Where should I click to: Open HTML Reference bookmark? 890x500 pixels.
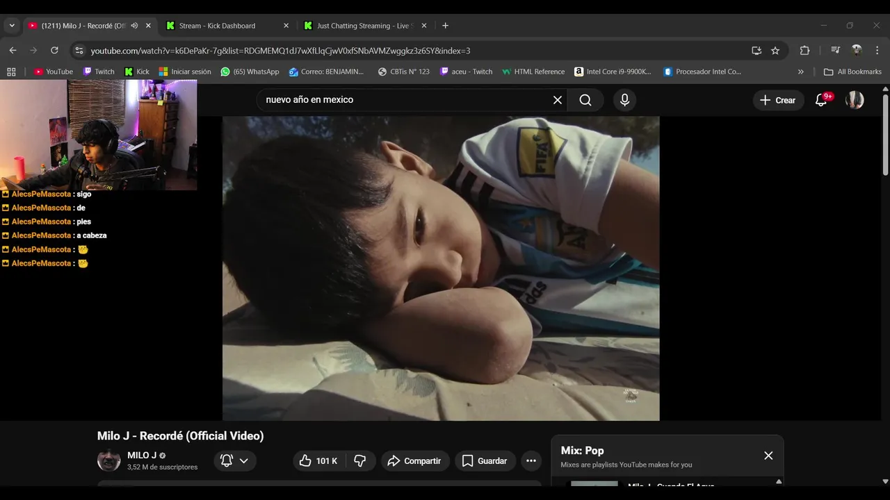pos(533,72)
